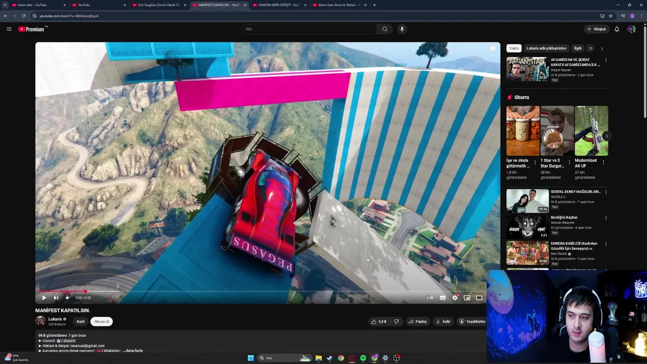Screen dimensions: 647x364
Task: Open Spotify from taskbar
Action: coord(363,358)
